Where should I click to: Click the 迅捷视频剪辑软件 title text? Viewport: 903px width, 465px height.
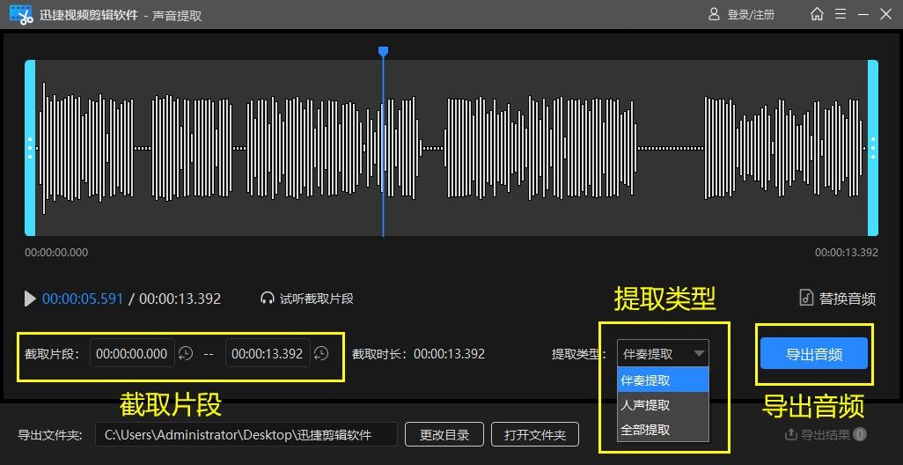click(x=89, y=15)
